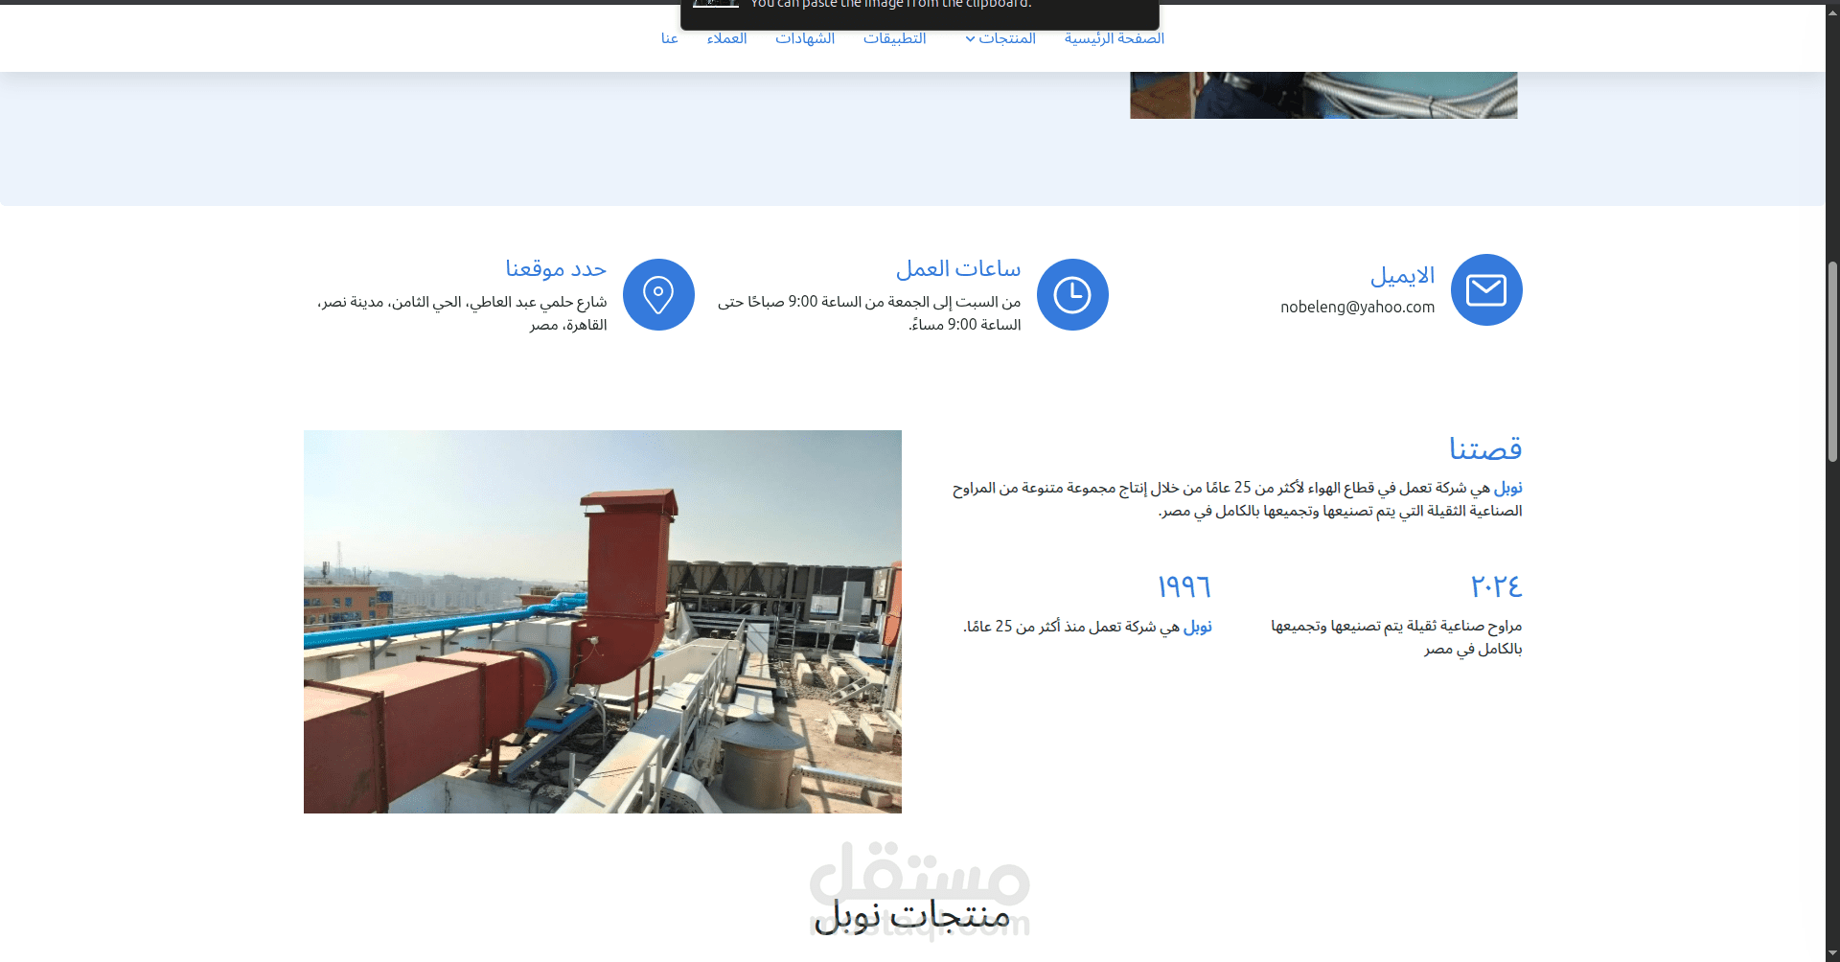Click nobeleng@yahoo.com email address
This screenshot has height=962, width=1840.
(1357, 307)
